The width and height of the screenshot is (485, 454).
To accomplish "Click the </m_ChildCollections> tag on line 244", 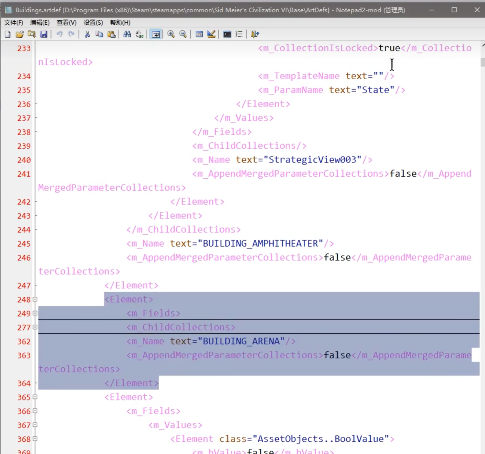I will [x=184, y=229].
